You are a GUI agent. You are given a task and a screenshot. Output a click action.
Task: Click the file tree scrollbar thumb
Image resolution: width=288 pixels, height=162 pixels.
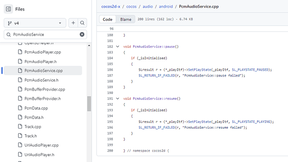89,104
